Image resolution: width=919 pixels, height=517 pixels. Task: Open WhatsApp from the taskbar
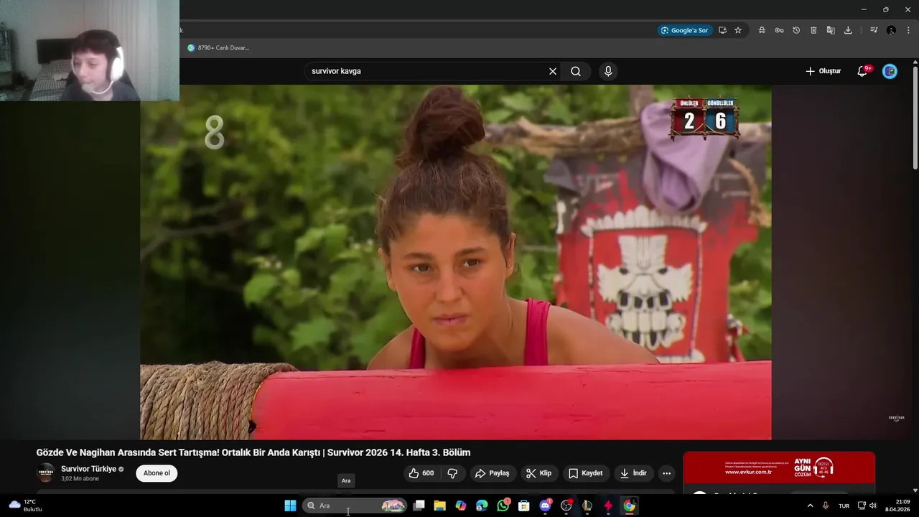(503, 506)
